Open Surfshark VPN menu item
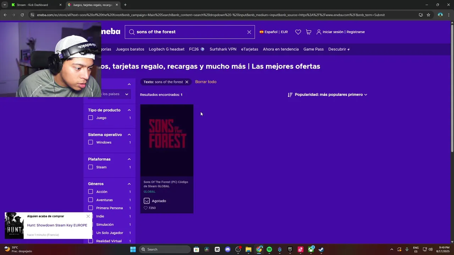 pyautogui.click(x=223, y=49)
